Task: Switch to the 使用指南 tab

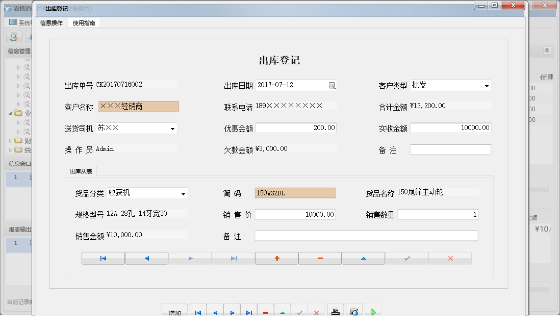Action: 83,22
